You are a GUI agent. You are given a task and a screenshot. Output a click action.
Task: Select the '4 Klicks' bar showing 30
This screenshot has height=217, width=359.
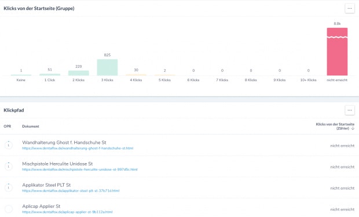136,75
